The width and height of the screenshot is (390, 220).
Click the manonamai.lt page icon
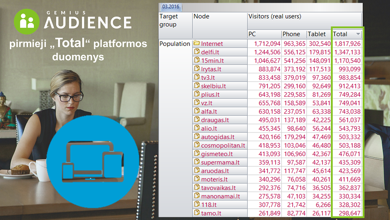coord(197,196)
